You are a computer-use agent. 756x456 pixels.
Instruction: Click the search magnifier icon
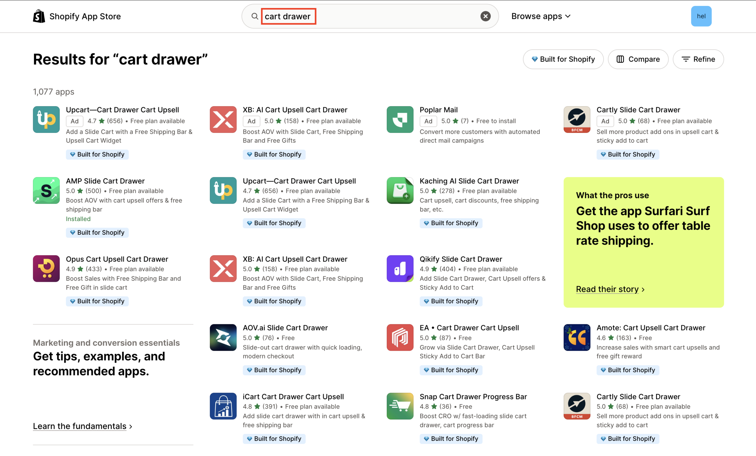pyautogui.click(x=254, y=16)
